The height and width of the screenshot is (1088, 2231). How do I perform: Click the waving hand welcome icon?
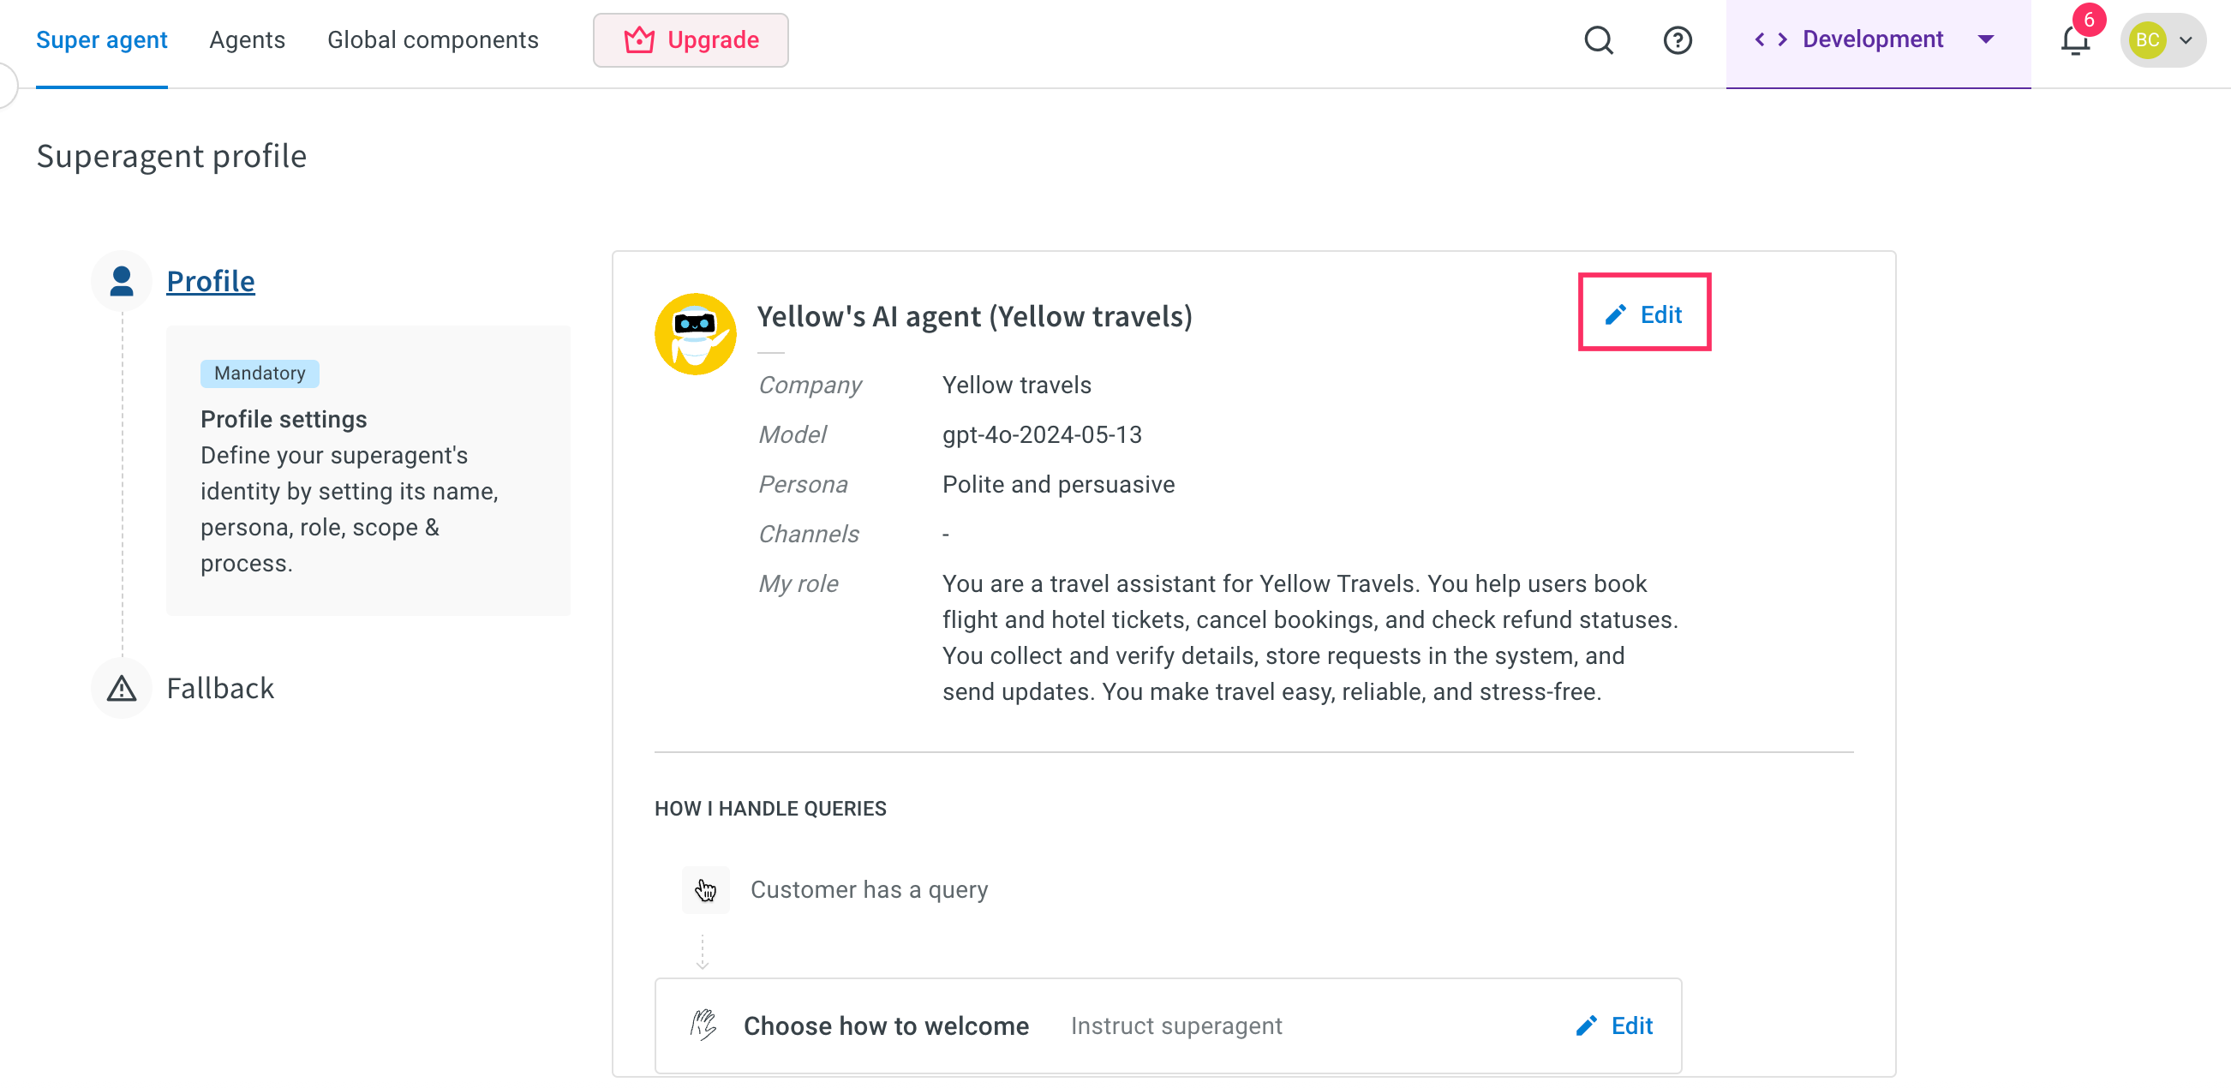(x=703, y=1025)
